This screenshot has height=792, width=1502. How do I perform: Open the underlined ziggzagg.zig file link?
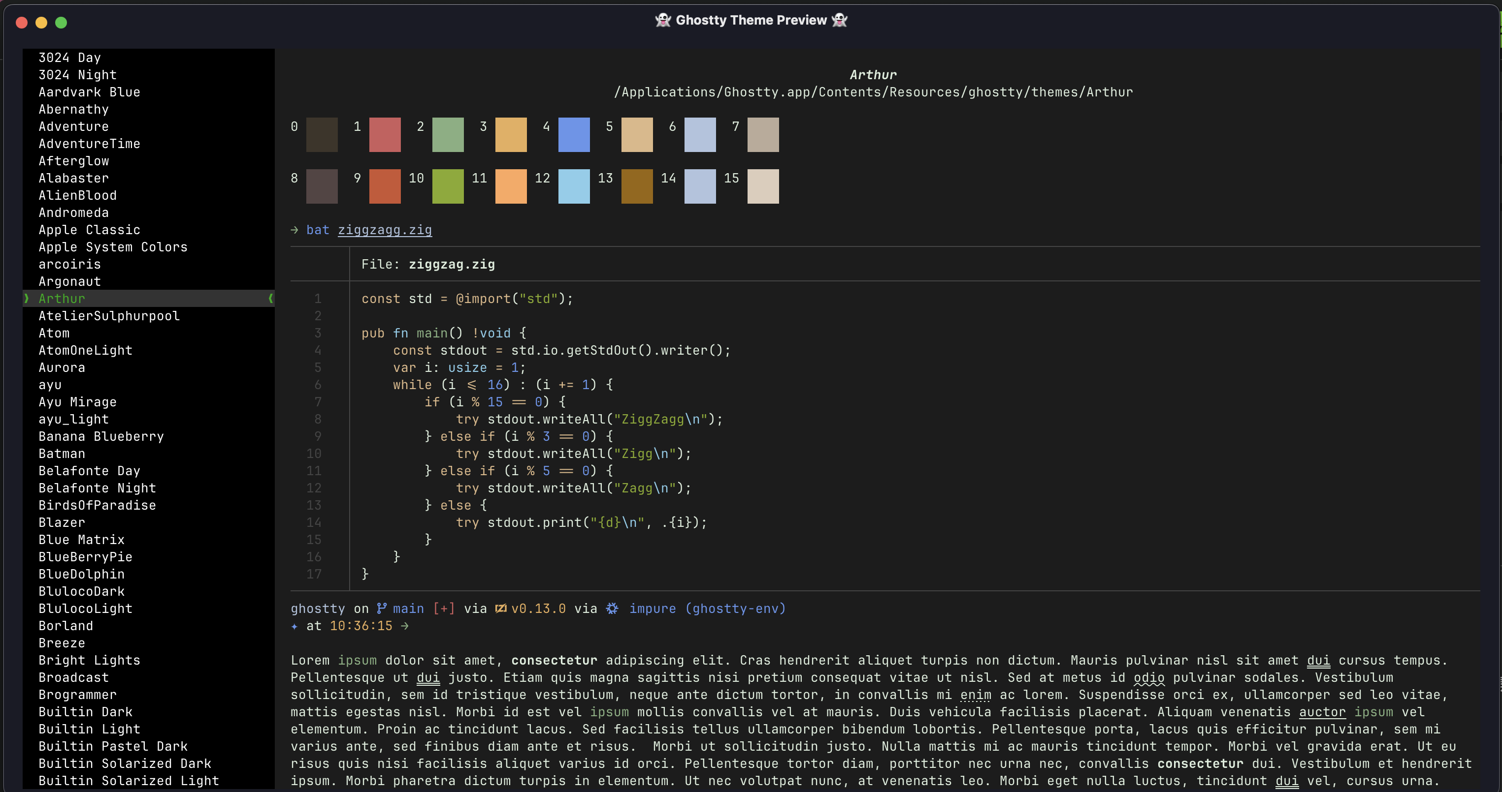click(385, 230)
